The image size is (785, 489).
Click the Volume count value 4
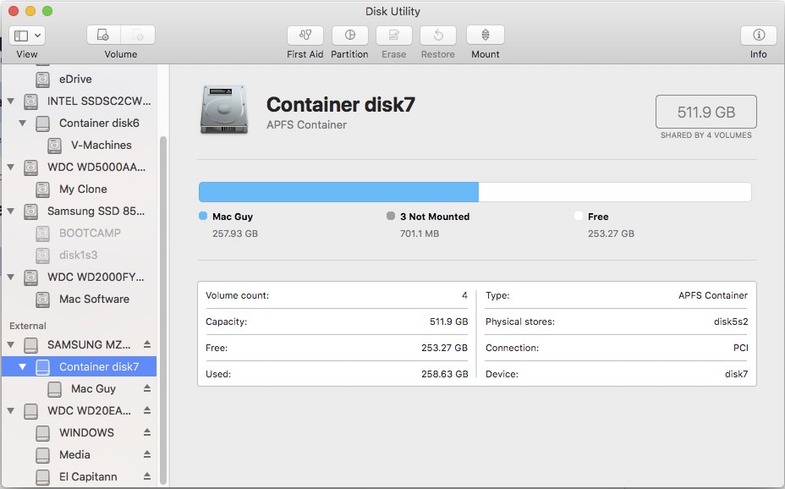tap(464, 295)
